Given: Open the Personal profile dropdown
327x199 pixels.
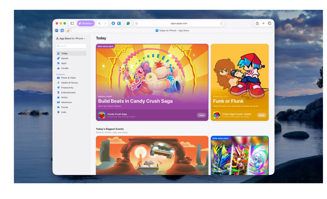Looking at the screenshot, I should coord(86,23).
